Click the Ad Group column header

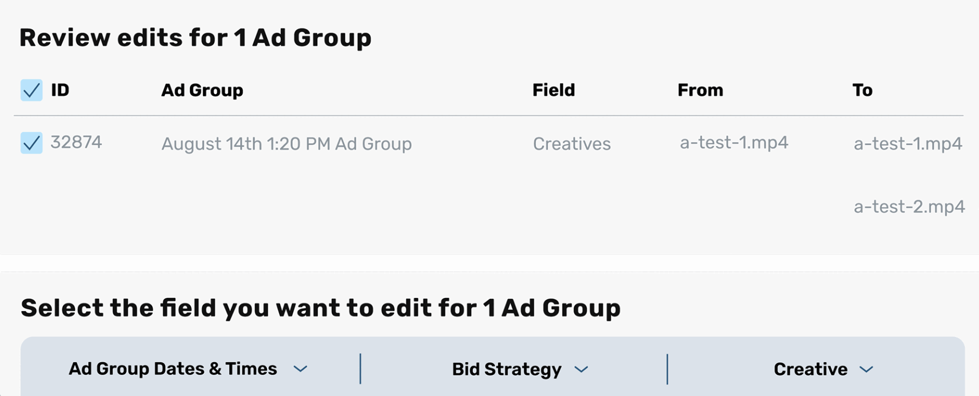tap(202, 90)
